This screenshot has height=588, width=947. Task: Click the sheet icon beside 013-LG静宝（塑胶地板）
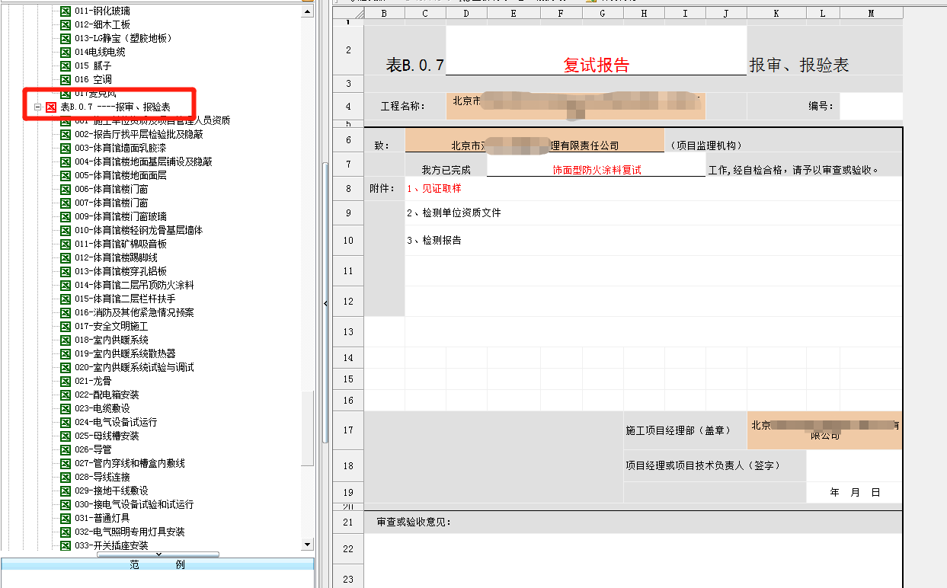66,38
